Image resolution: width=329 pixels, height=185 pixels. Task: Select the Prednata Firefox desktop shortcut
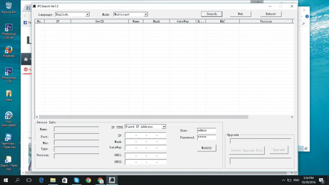tap(9, 51)
